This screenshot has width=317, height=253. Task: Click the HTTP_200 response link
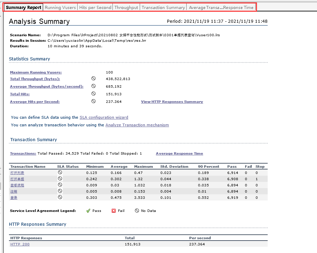point(20,244)
